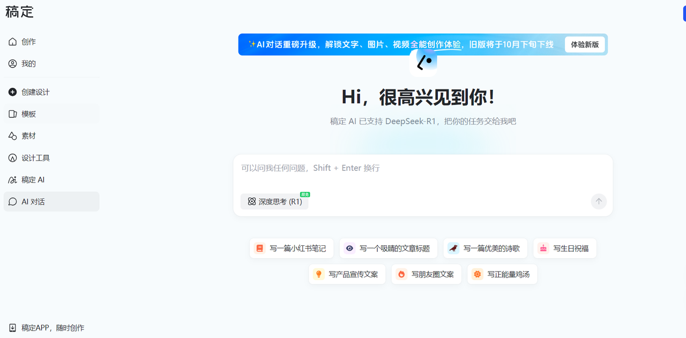Open 创作 in the sidebar
686x338 pixels.
click(x=51, y=42)
